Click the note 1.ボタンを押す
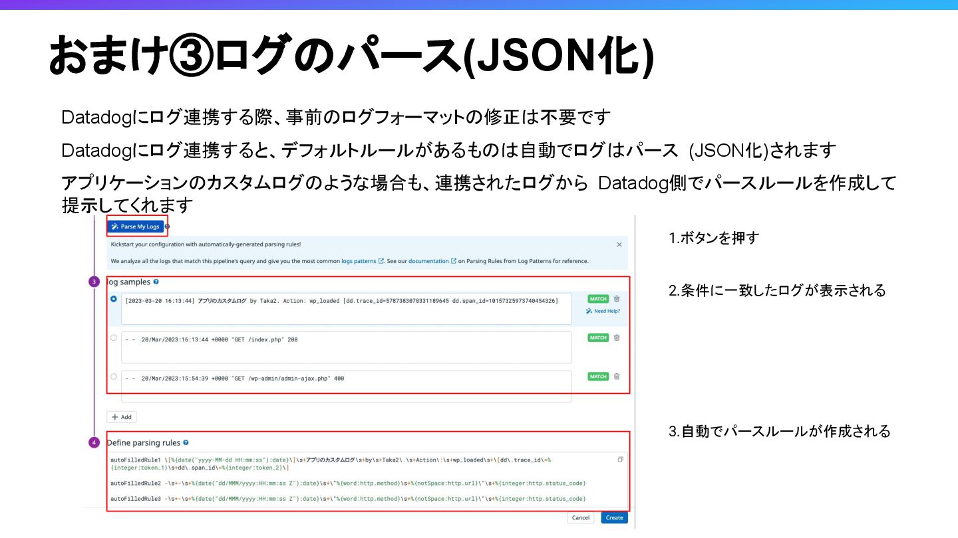 [714, 238]
